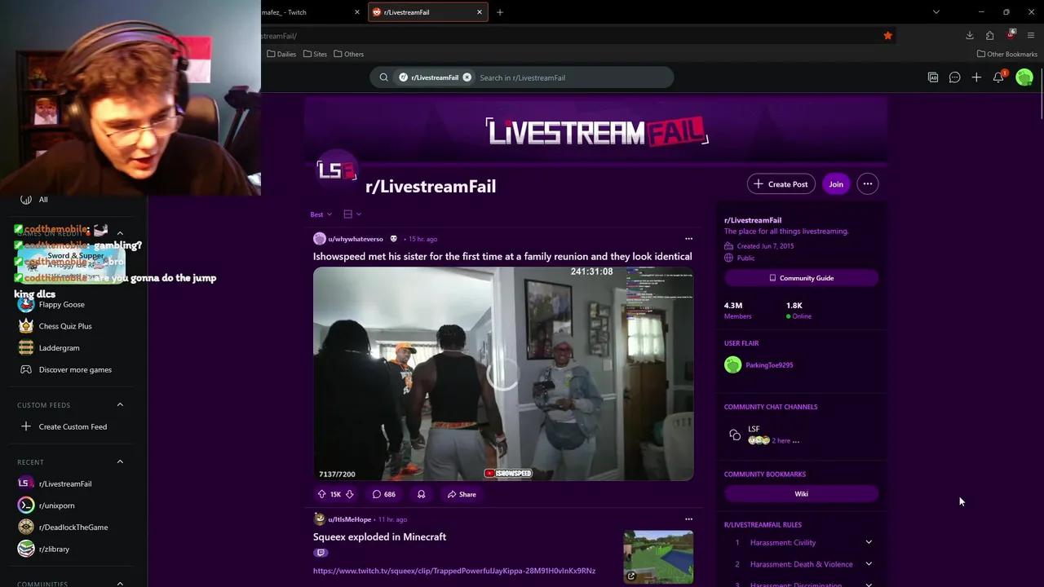Remove the r/LivestreamFail search filter chip
The height and width of the screenshot is (587, 1044).
(467, 77)
